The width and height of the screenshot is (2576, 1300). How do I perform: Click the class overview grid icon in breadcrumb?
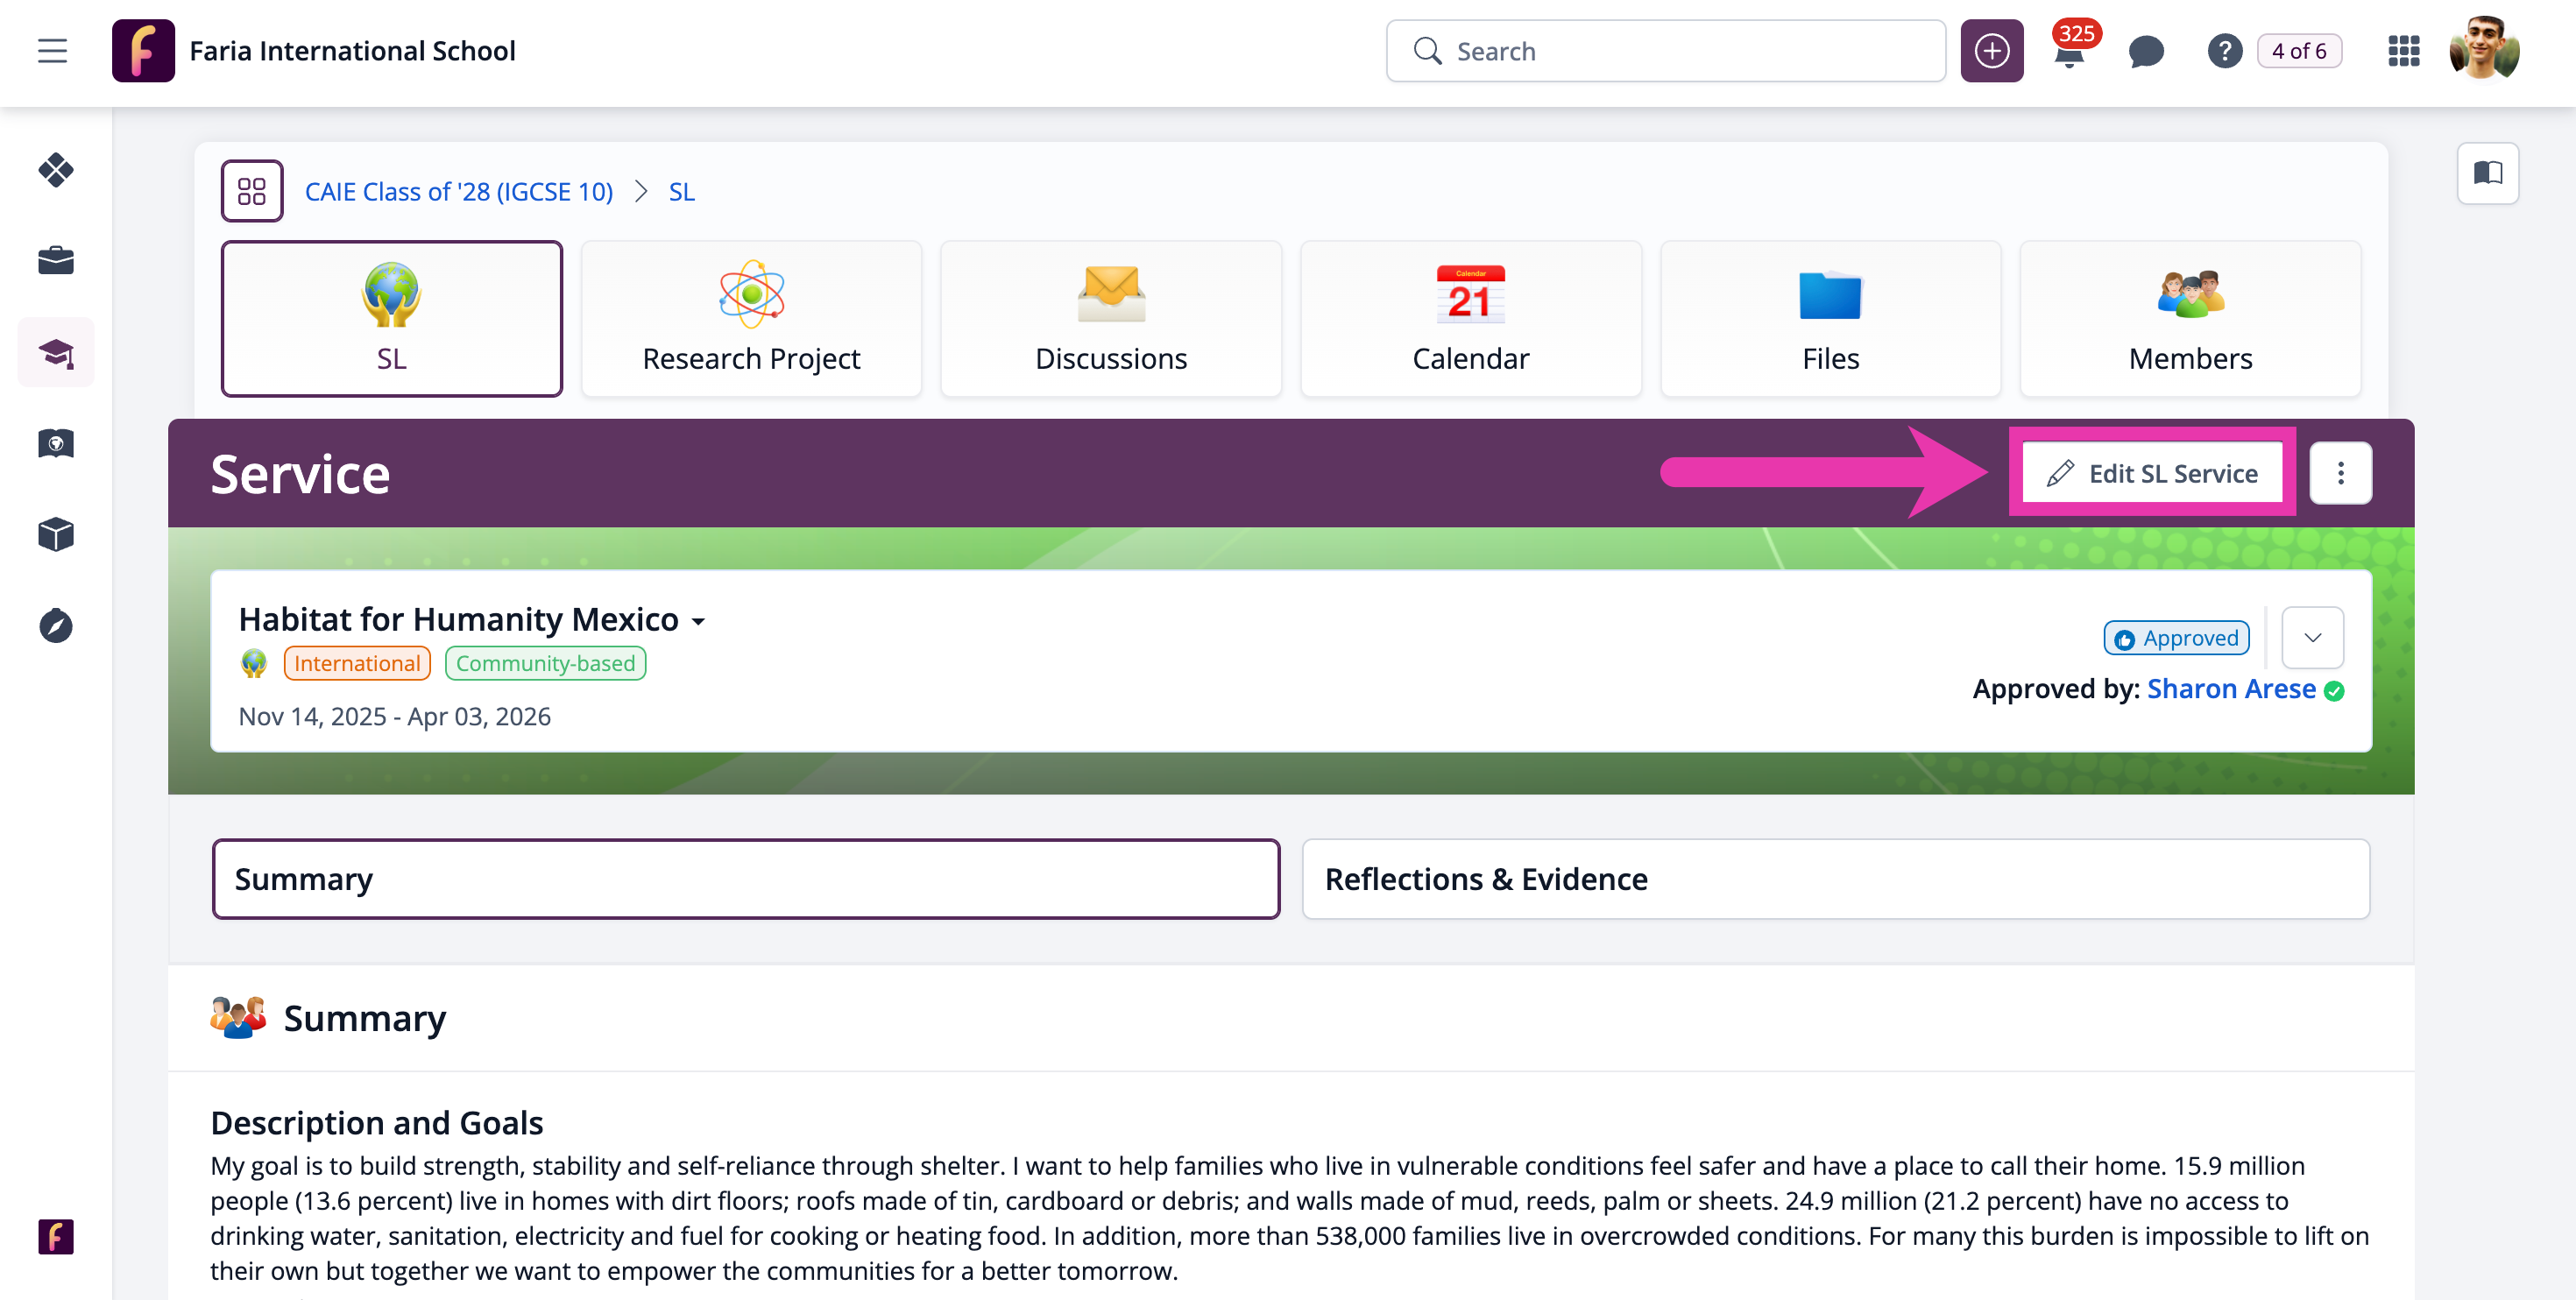click(x=252, y=191)
